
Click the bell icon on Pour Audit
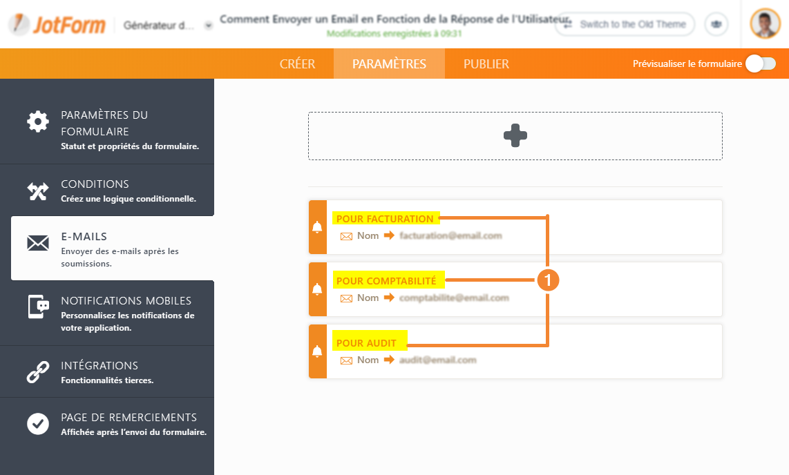(x=317, y=351)
